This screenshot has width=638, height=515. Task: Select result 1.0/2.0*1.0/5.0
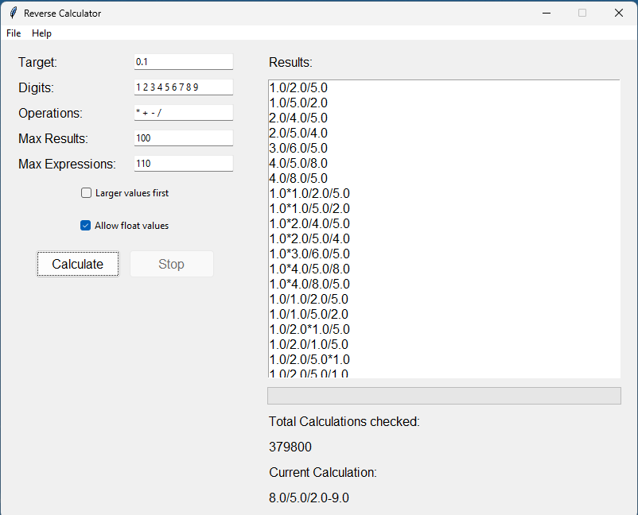pos(309,329)
